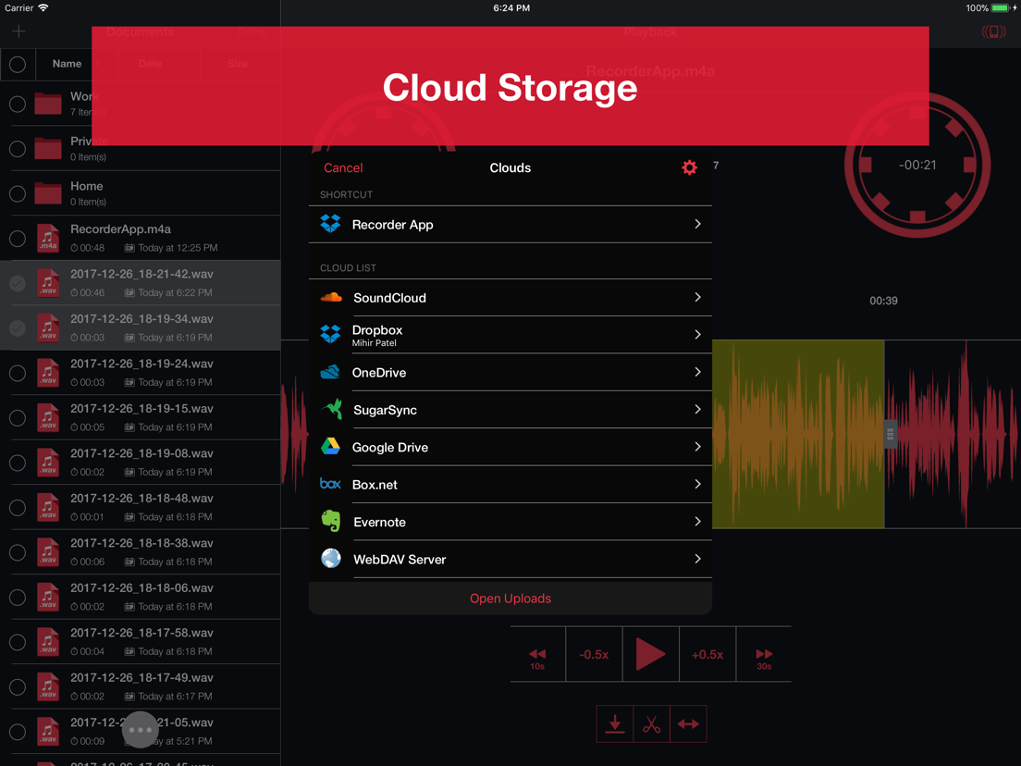Uncheck the 2017-12-26_18-21-42.wav recording
The height and width of the screenshot is (766, 1021).
(17, 283)
